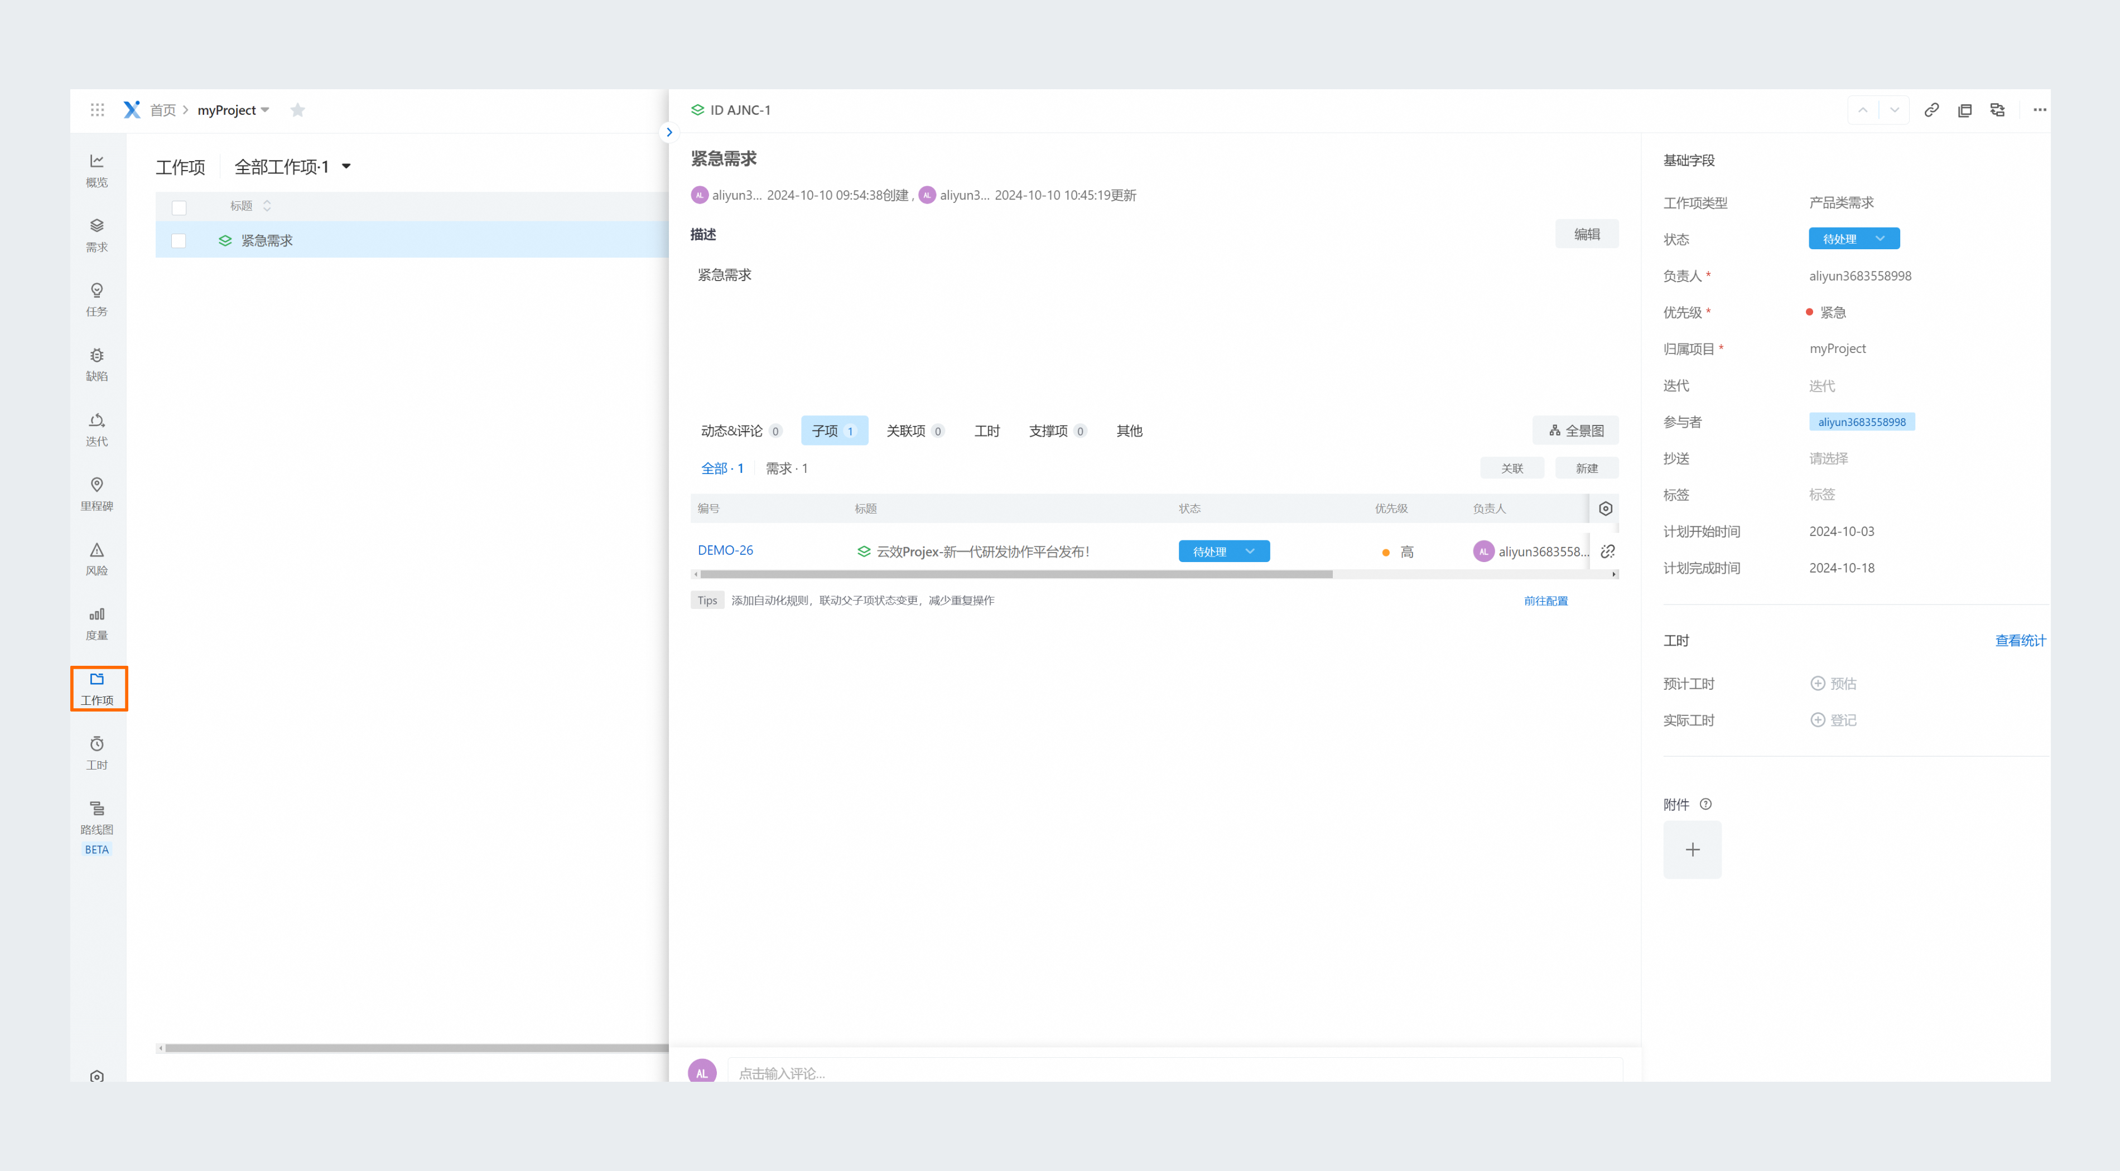This screenshot has width=2120, height=1171.
Task: Switch to 关联项 tab
Action: 914,430
